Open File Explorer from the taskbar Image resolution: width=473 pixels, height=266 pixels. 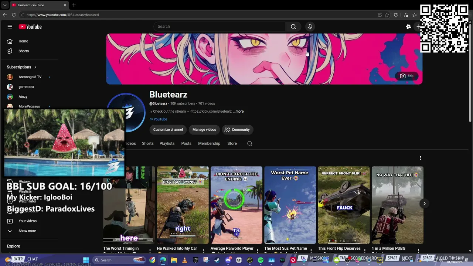pos(174,260)
